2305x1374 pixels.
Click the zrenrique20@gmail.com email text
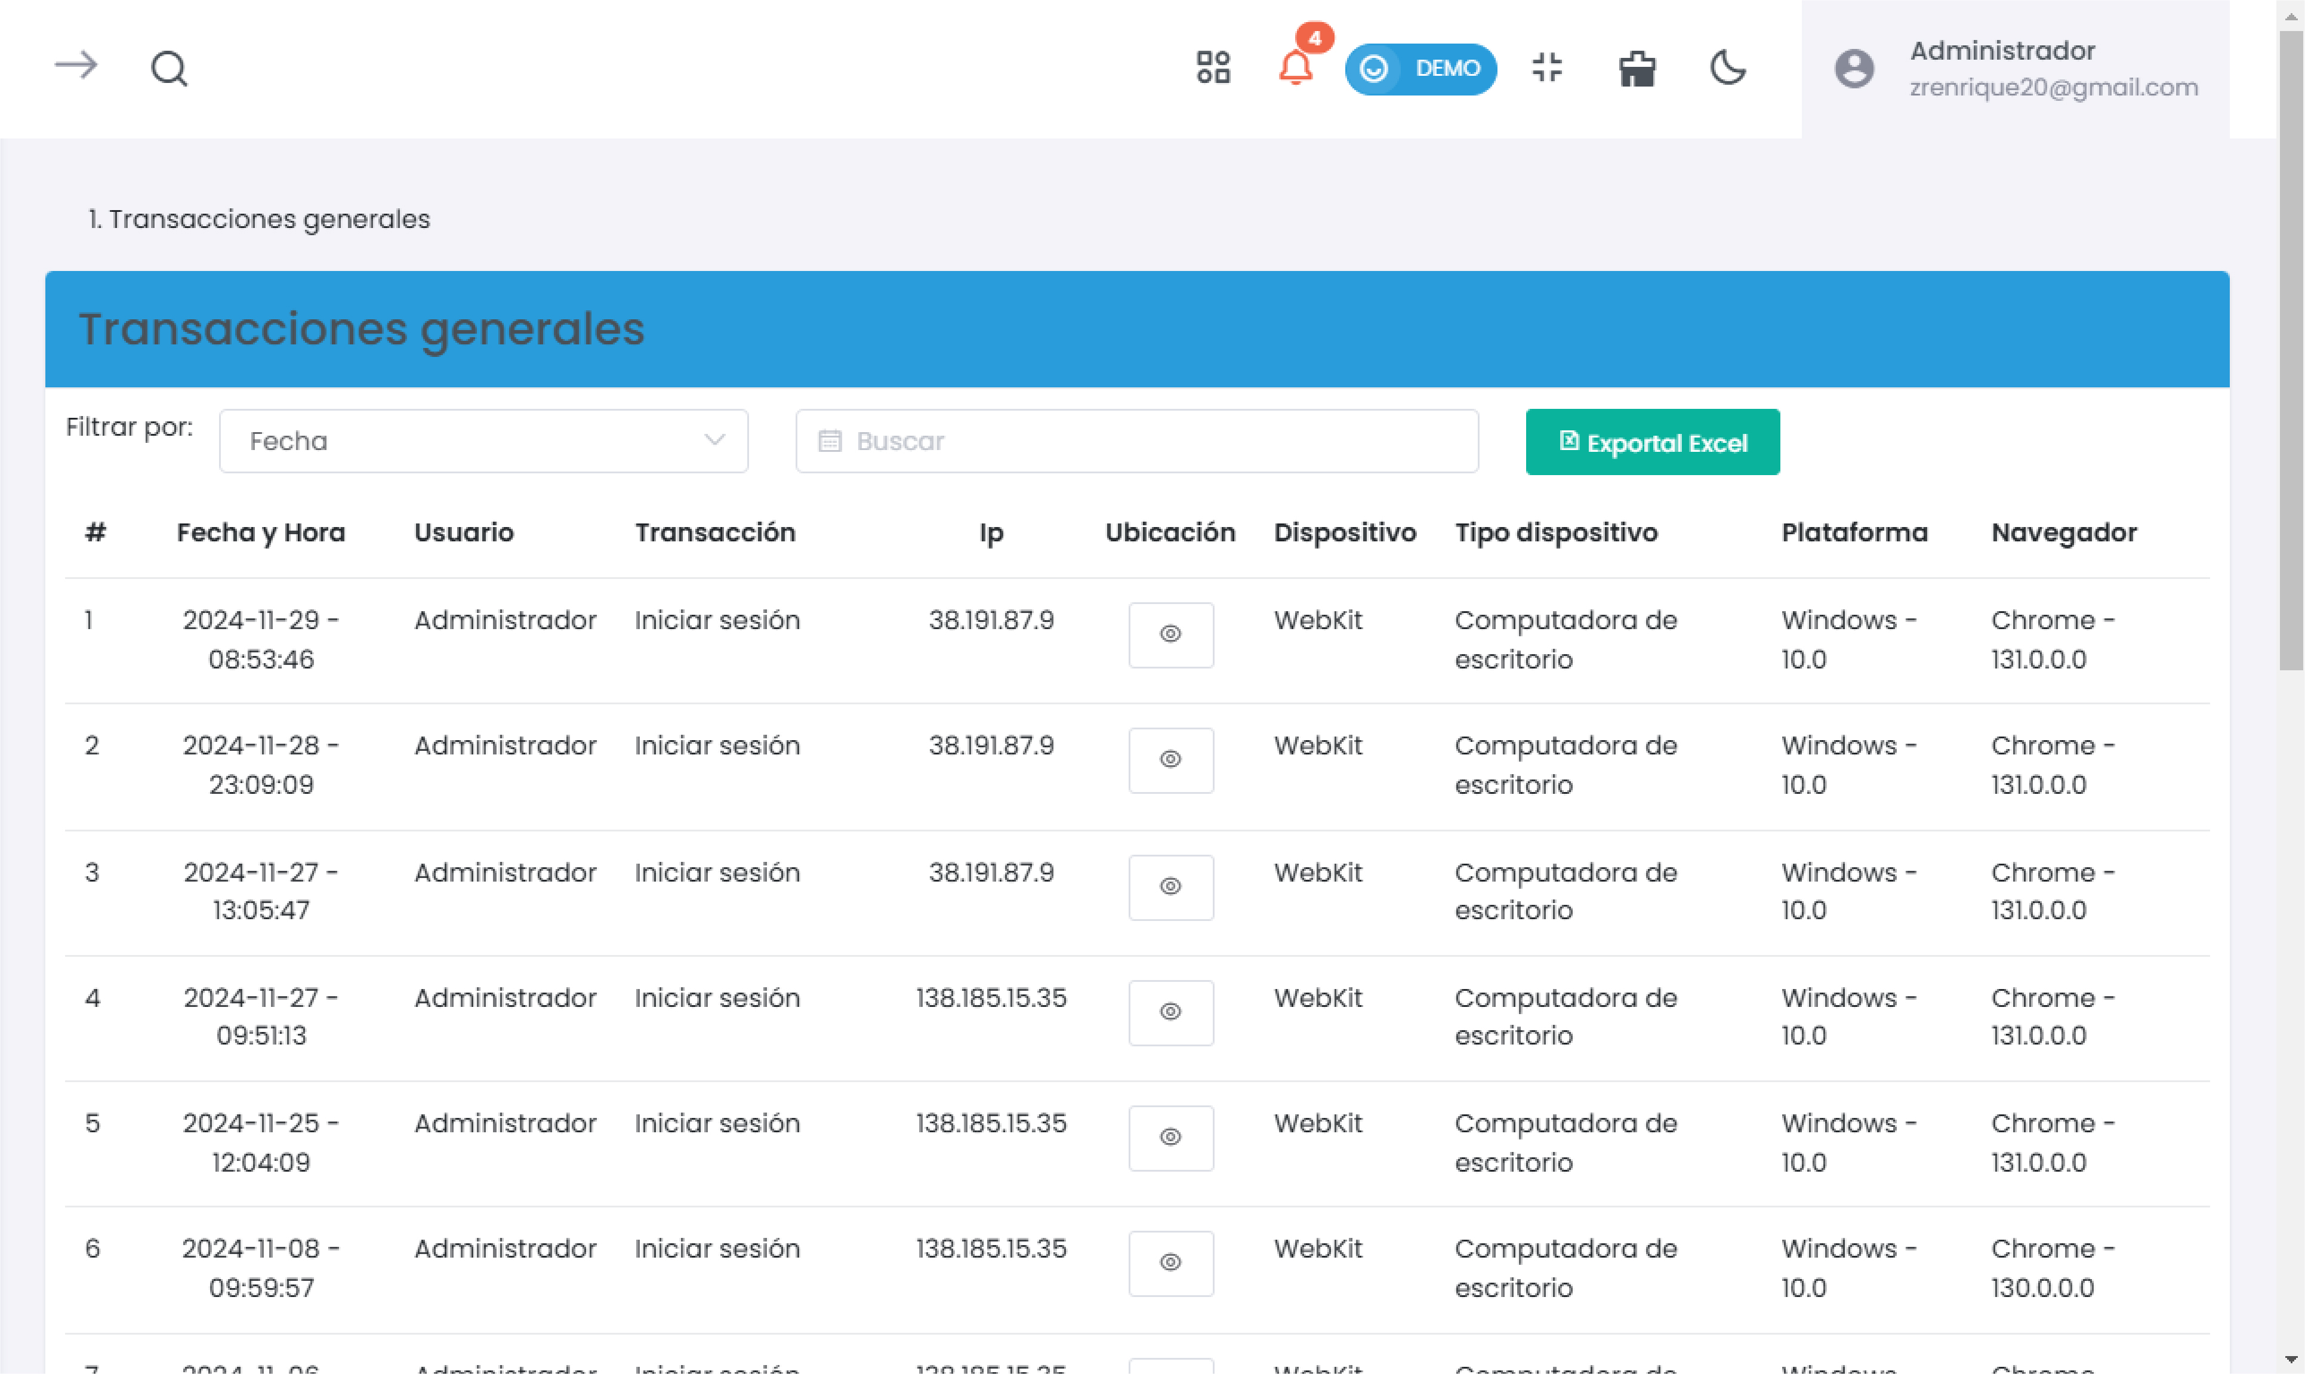tap(2053, 87)
